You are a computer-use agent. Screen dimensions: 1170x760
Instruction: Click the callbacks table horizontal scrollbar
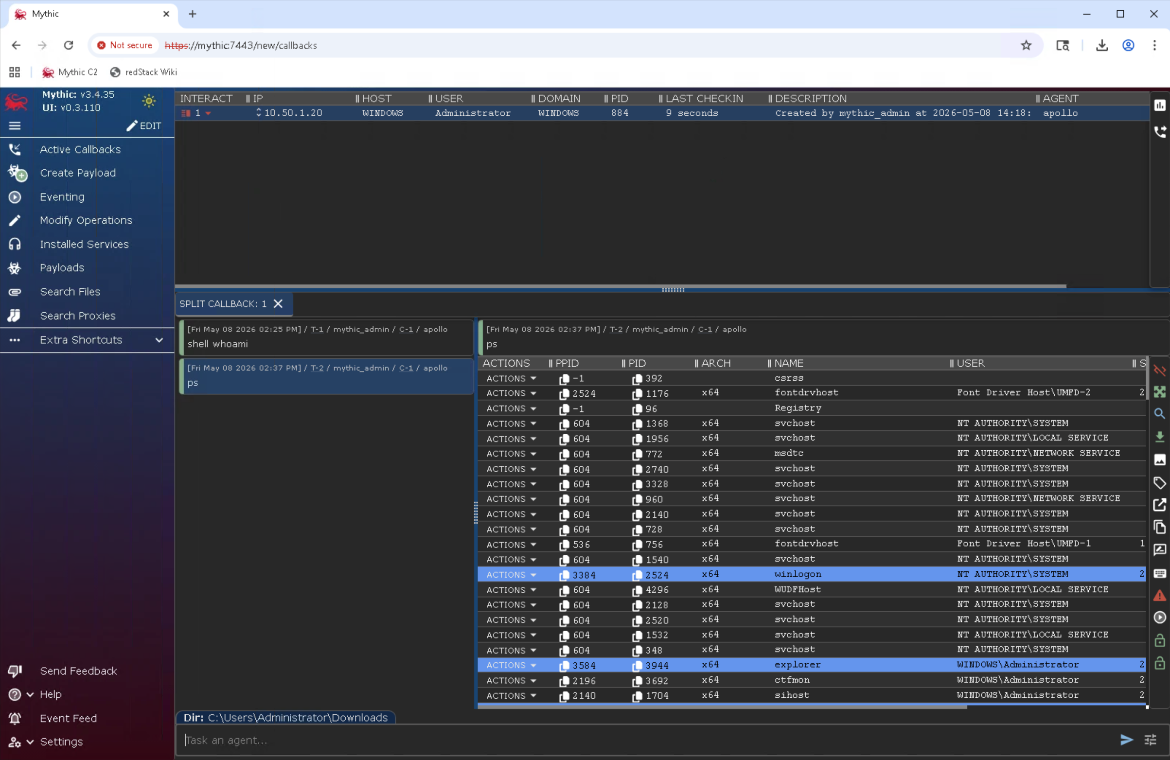coord(620,286)
